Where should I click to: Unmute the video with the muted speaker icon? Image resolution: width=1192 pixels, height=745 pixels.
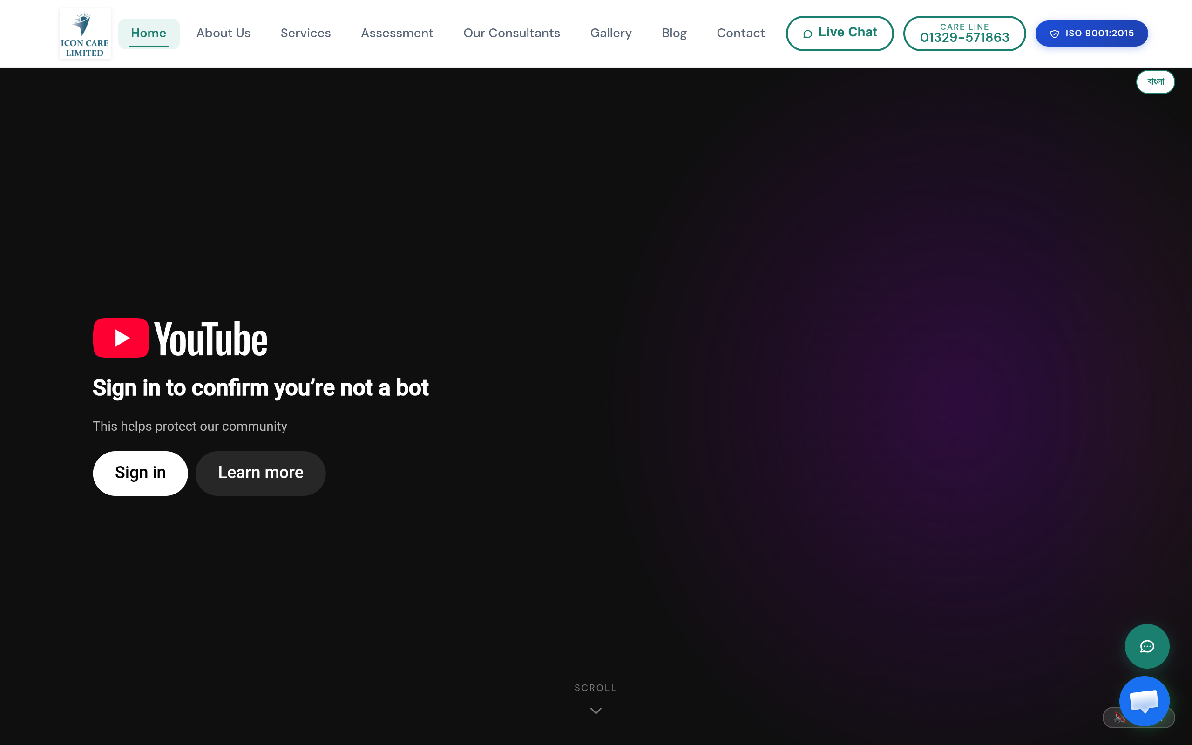1119,718
